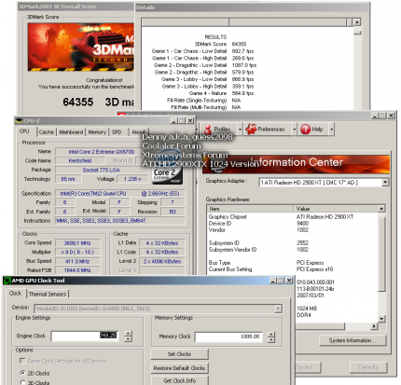The image size is (401, 385).
Task: Increase Memory Clock with the up stepper
Action: pos(271,335)
